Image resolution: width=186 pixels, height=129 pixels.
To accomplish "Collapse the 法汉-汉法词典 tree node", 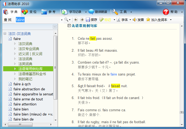I will (x=5, y=34).
